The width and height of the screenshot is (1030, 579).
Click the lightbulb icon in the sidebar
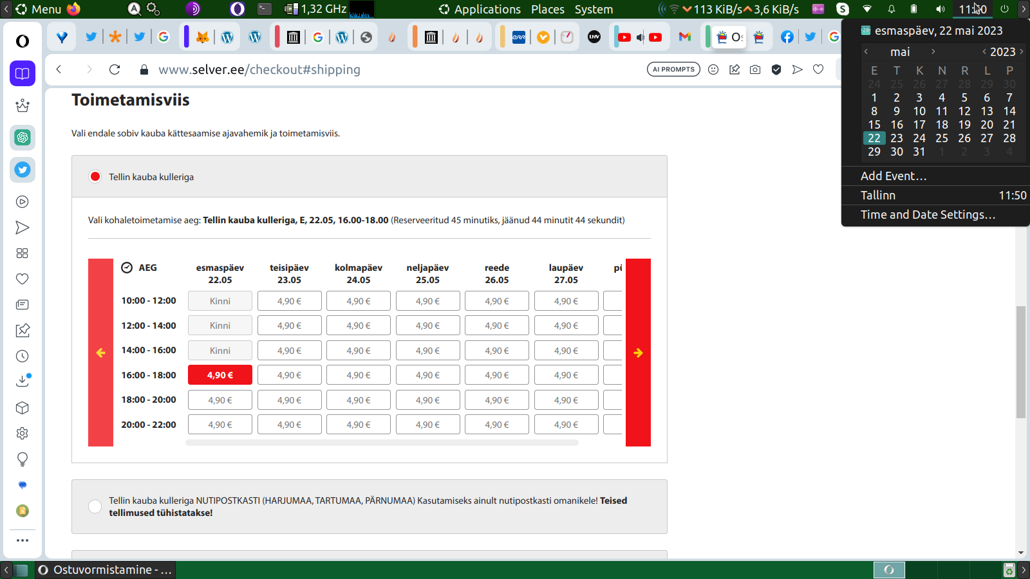click(23, 459)
